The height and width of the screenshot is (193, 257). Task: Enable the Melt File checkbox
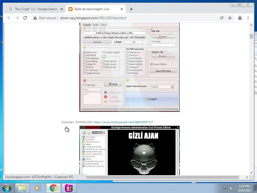click(84, 67)
